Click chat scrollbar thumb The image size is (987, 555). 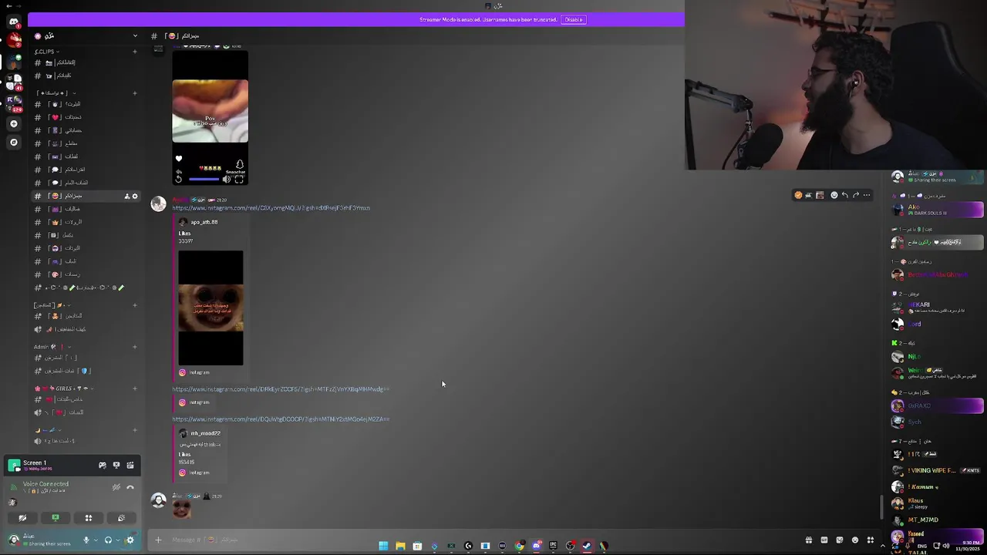click(x=882, y=507)
